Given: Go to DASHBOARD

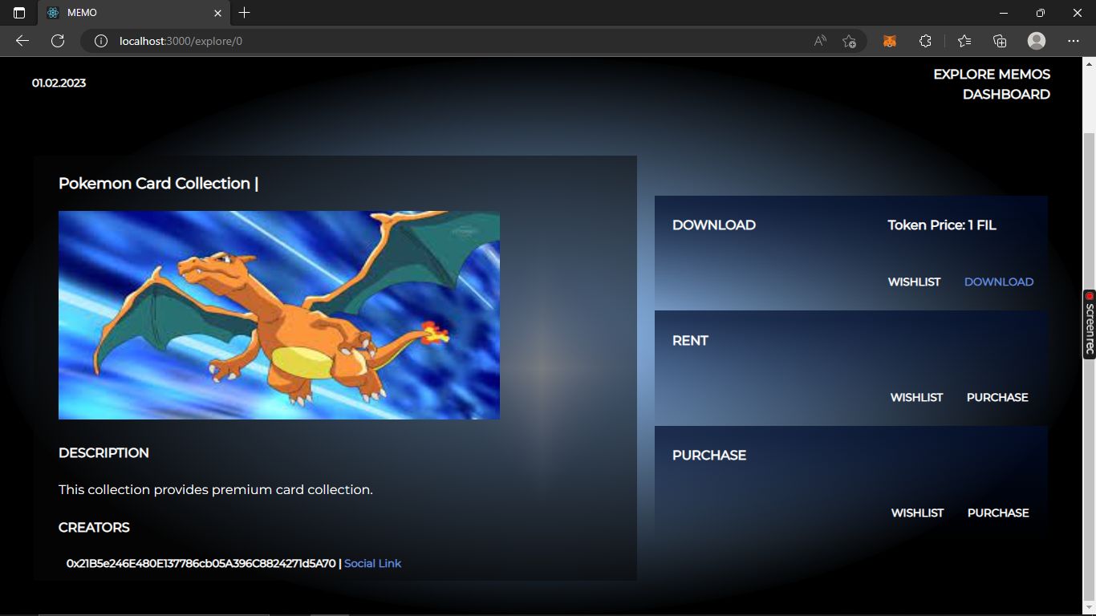Looking at the screenshot, I should pos(1006,94).
